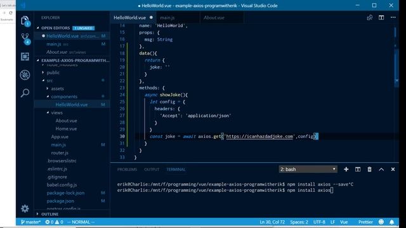The width and height of the screenshot is (406, 228).
Task: Select terminal from 2: bash dropdown
Action: (x=308, y=169)
